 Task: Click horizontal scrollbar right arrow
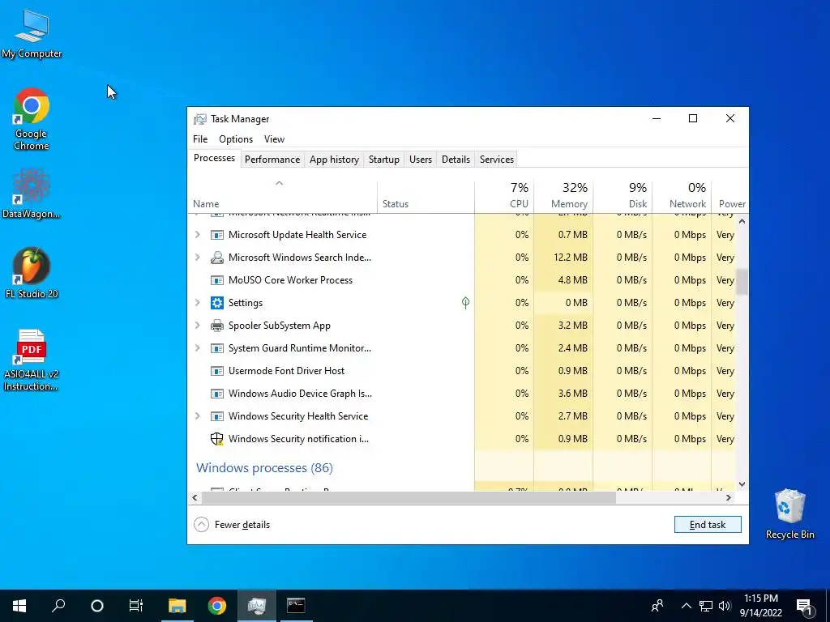click(729, 498)
